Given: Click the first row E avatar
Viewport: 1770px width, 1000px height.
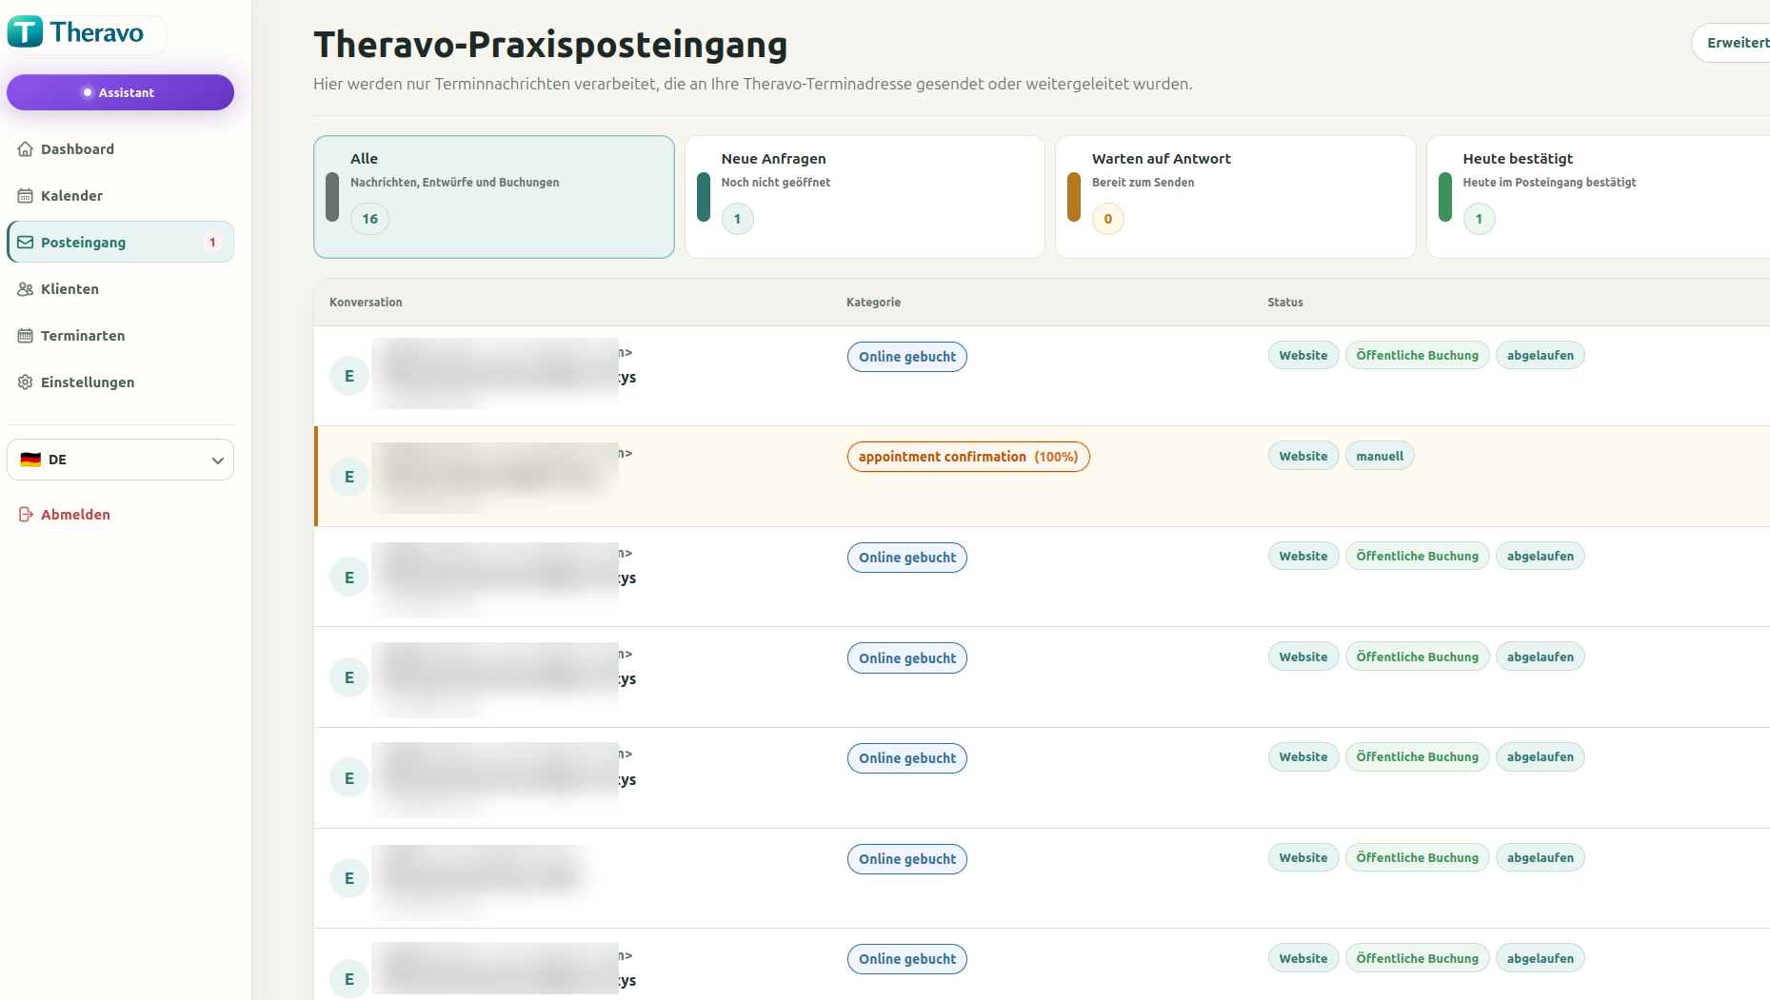Looking at the screenshot, I should pos(349,376).
